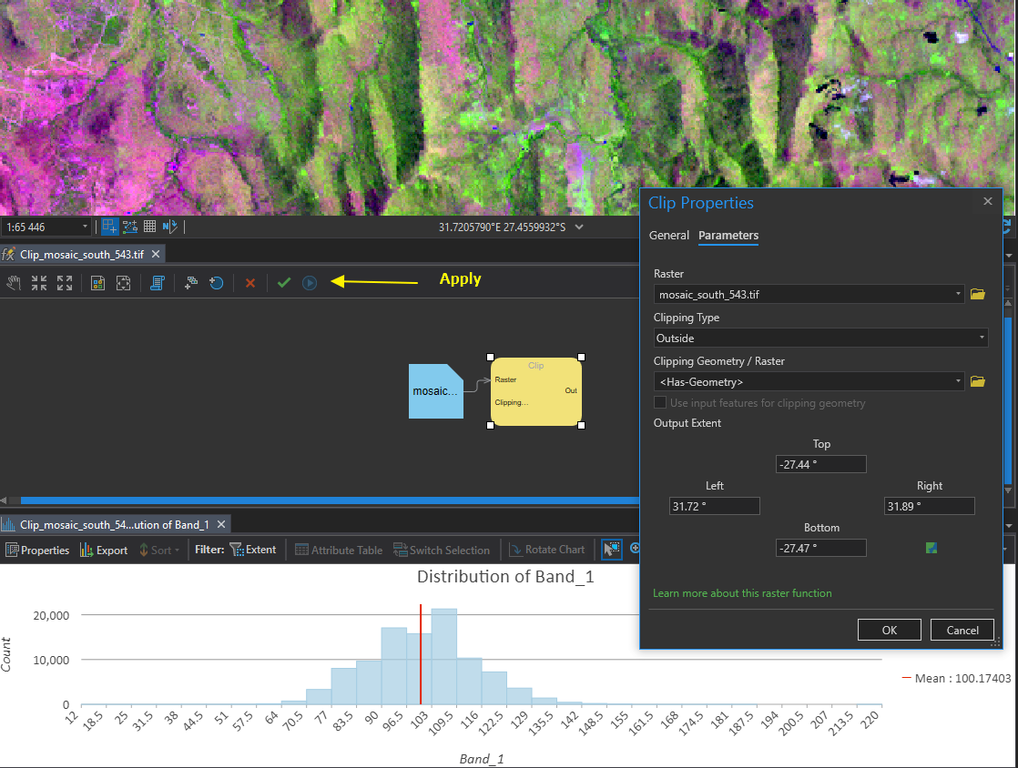Click the Mean : 100.17403 legend entry

tap(956, 679)
